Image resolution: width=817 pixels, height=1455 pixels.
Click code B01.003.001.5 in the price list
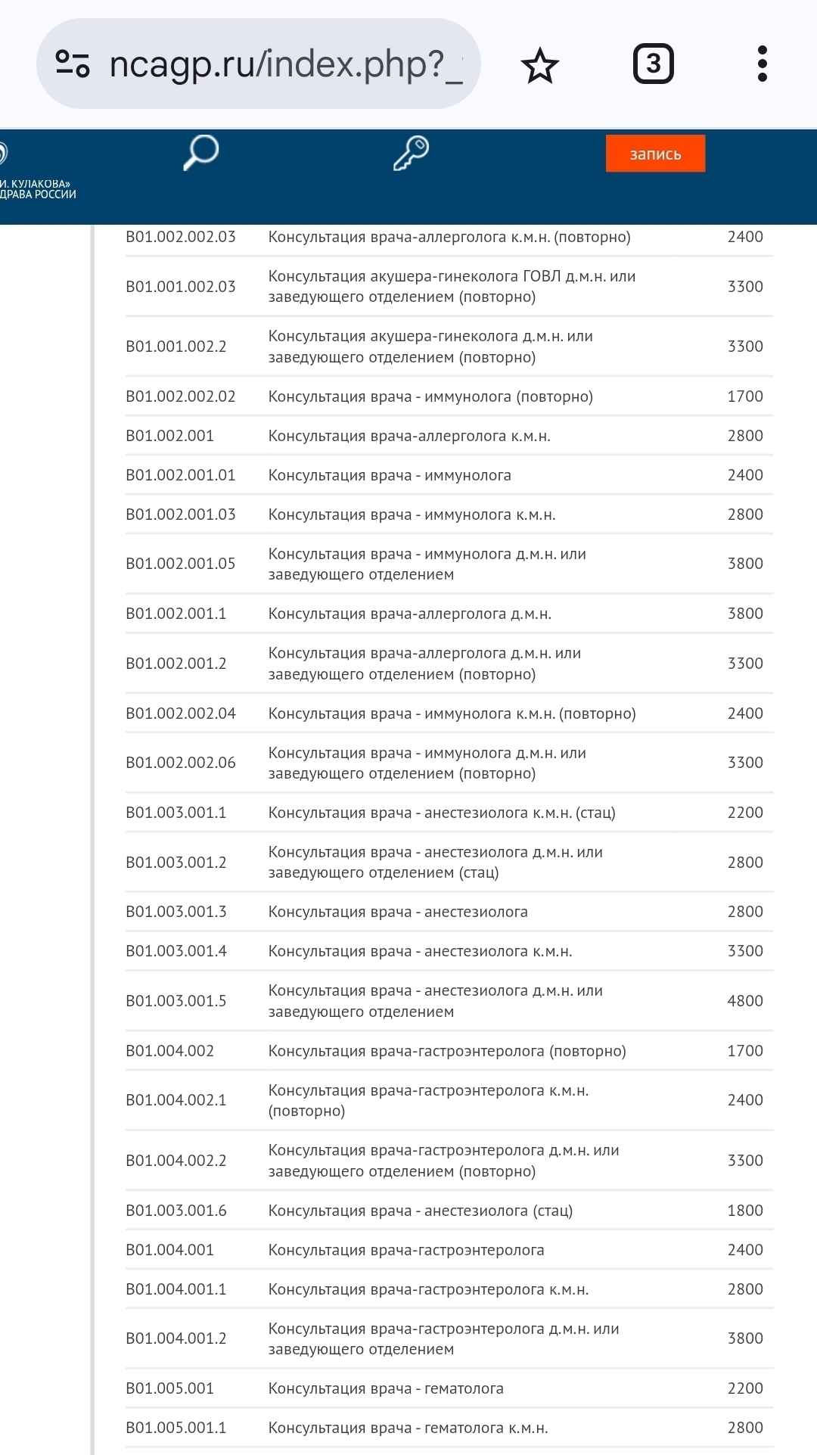pyautogui.click(x=176, y=1001)
